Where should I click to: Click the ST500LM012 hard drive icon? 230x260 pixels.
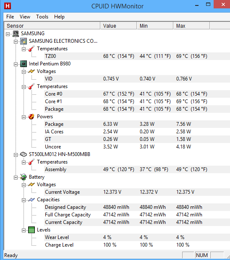coord(24,154)
